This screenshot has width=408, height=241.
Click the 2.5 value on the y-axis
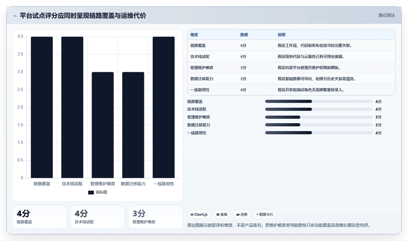[20, 90]
